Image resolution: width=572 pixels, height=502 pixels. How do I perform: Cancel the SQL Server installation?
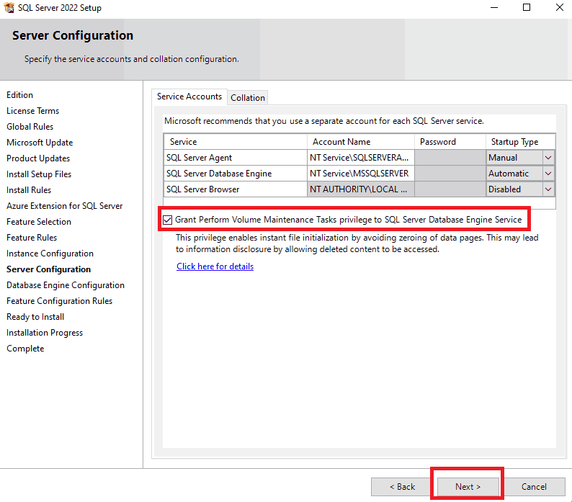pyautogui.click(x=534, y=487)
